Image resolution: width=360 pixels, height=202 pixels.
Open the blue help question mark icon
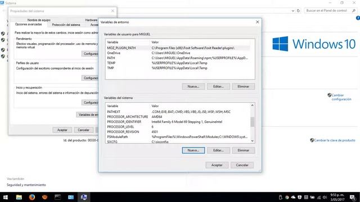click(x=358, y=18)
